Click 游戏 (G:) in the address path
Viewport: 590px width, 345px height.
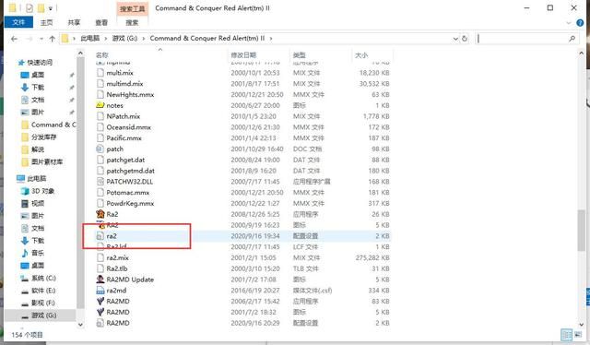click(x=125, y=39)
